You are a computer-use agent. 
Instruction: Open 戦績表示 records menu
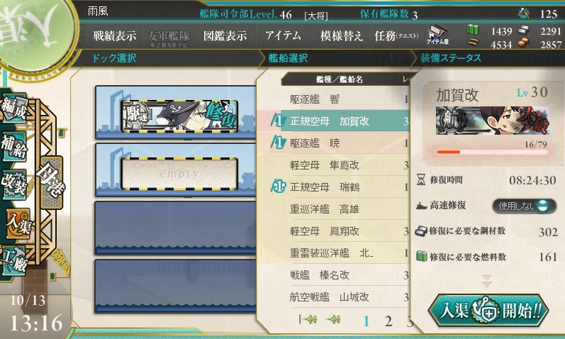click(115, 35)
